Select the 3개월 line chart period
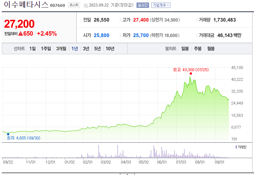 pos(61,49)
